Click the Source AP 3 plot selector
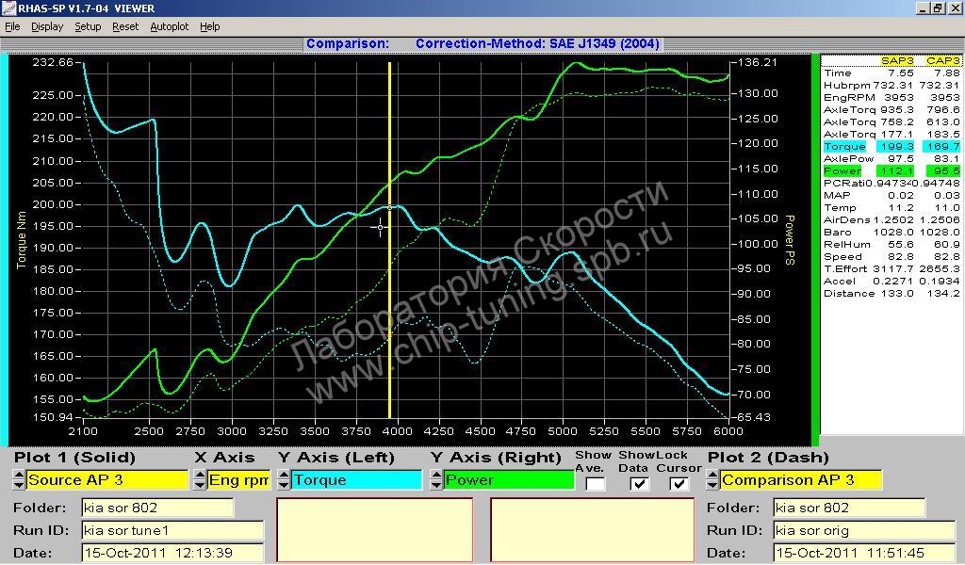 [x=106, y=480]
